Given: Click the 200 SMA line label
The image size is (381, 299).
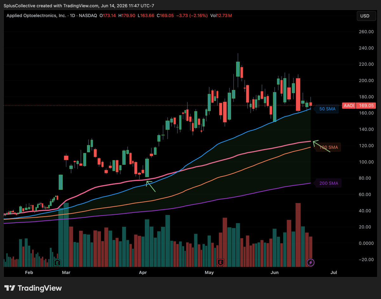Looking at the screenshot, I should pyautogui.click(x=328, y=183).
